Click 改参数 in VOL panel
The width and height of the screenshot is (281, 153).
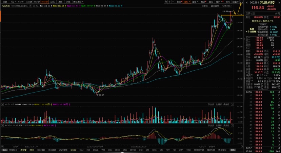tap(211, 104)
